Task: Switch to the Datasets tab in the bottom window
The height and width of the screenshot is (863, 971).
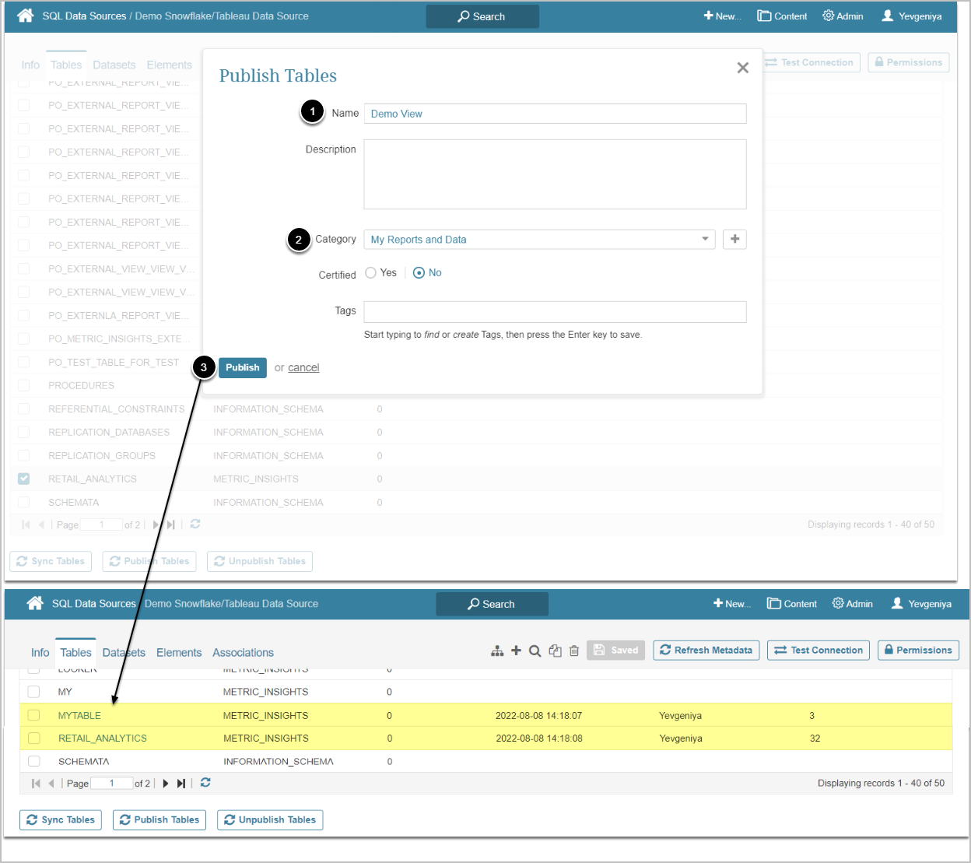Action: pos(124,653)
